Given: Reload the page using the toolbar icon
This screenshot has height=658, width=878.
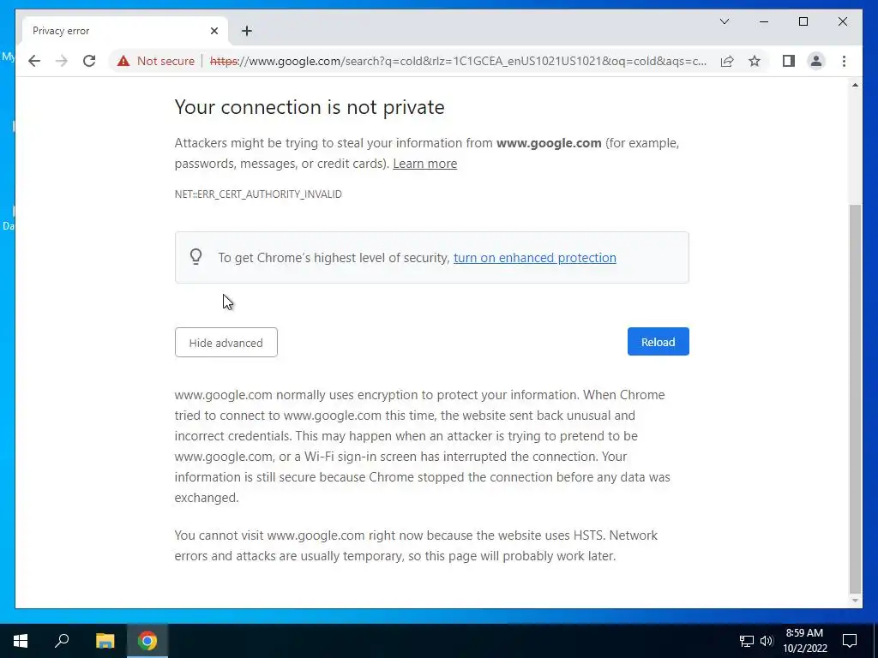Looking at the screenshot, I should point(89,61).
